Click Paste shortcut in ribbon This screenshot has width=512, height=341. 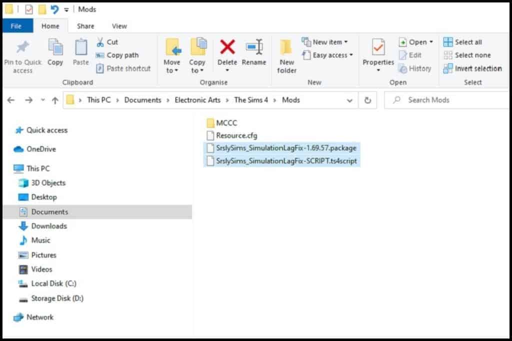(123, 68)
